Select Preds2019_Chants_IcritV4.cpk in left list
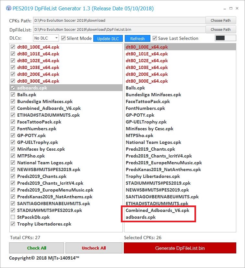Screen dimensions: 245x268 point(50,183)
